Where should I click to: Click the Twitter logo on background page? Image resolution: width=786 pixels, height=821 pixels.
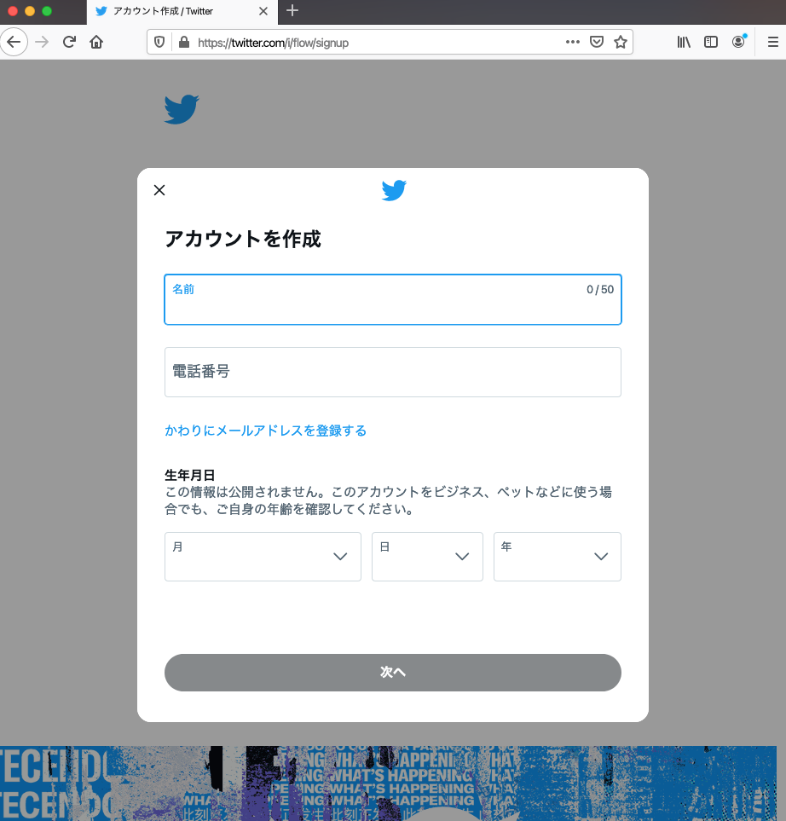coord(182,109)
